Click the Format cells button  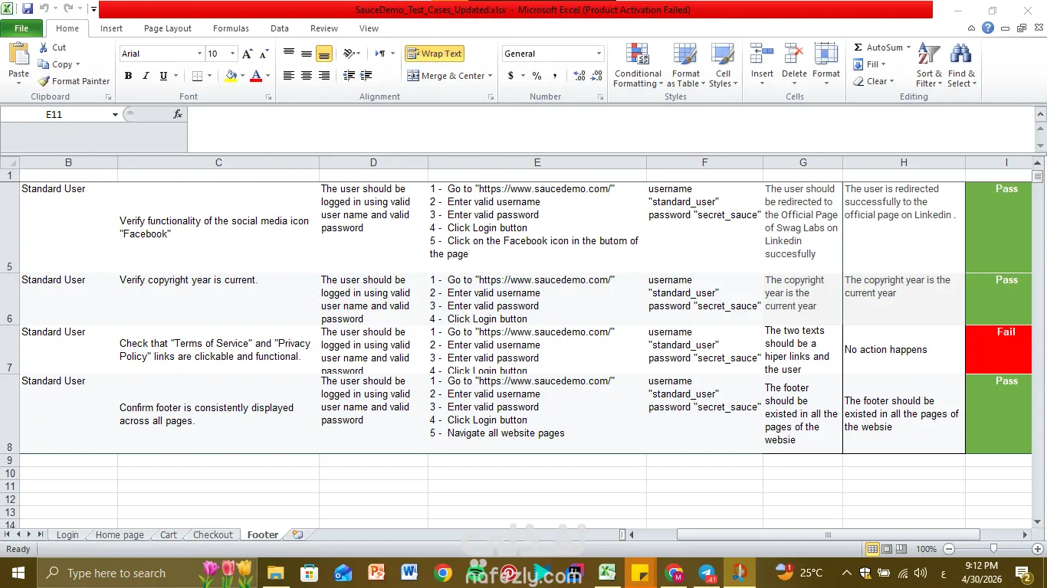tap(826, 65)
